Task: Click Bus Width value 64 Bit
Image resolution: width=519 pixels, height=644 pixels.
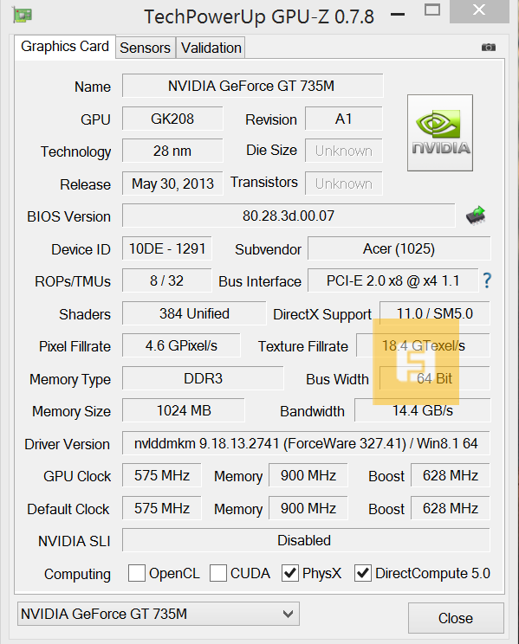Action: [x=434, y=378]
